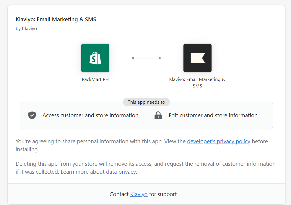Viewport: 291px width, 205px height.
Task: Click the padlock edit permission icon
Action: pyautogui.click(x=158, y=115)
